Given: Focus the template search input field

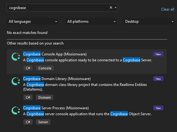Looking at the screenshot, I should click(x=58, y=8).
